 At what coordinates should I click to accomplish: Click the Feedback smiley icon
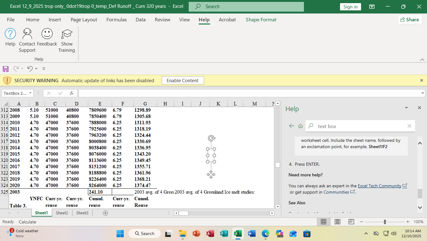pos(47,34)
